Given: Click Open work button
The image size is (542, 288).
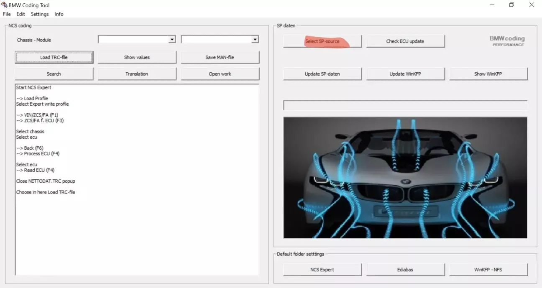Looking at the screenshot, I should point(220,74).
